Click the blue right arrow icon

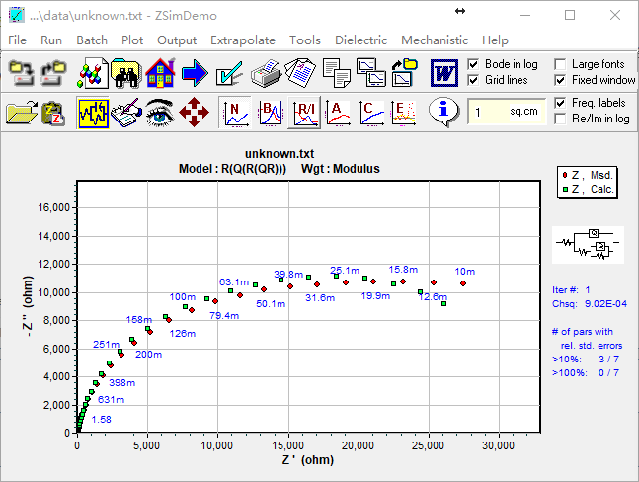click(195, 73)
